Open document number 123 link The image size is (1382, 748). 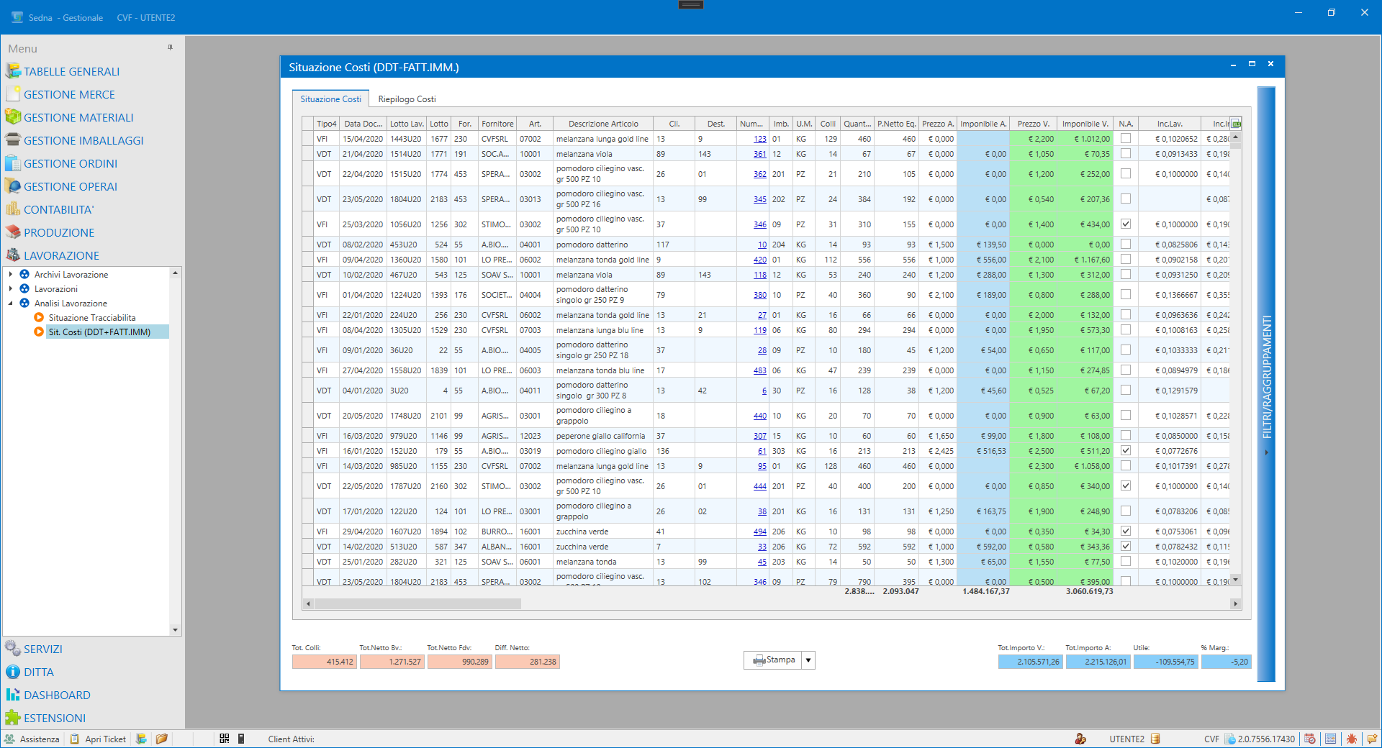[760, 139]
